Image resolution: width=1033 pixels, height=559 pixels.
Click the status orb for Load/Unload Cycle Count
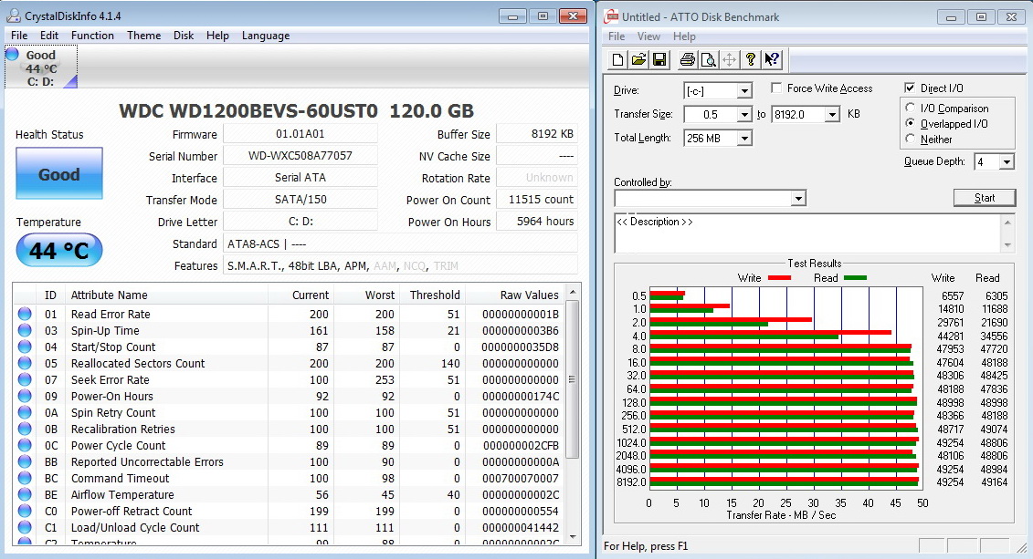[x=25, y=527]
